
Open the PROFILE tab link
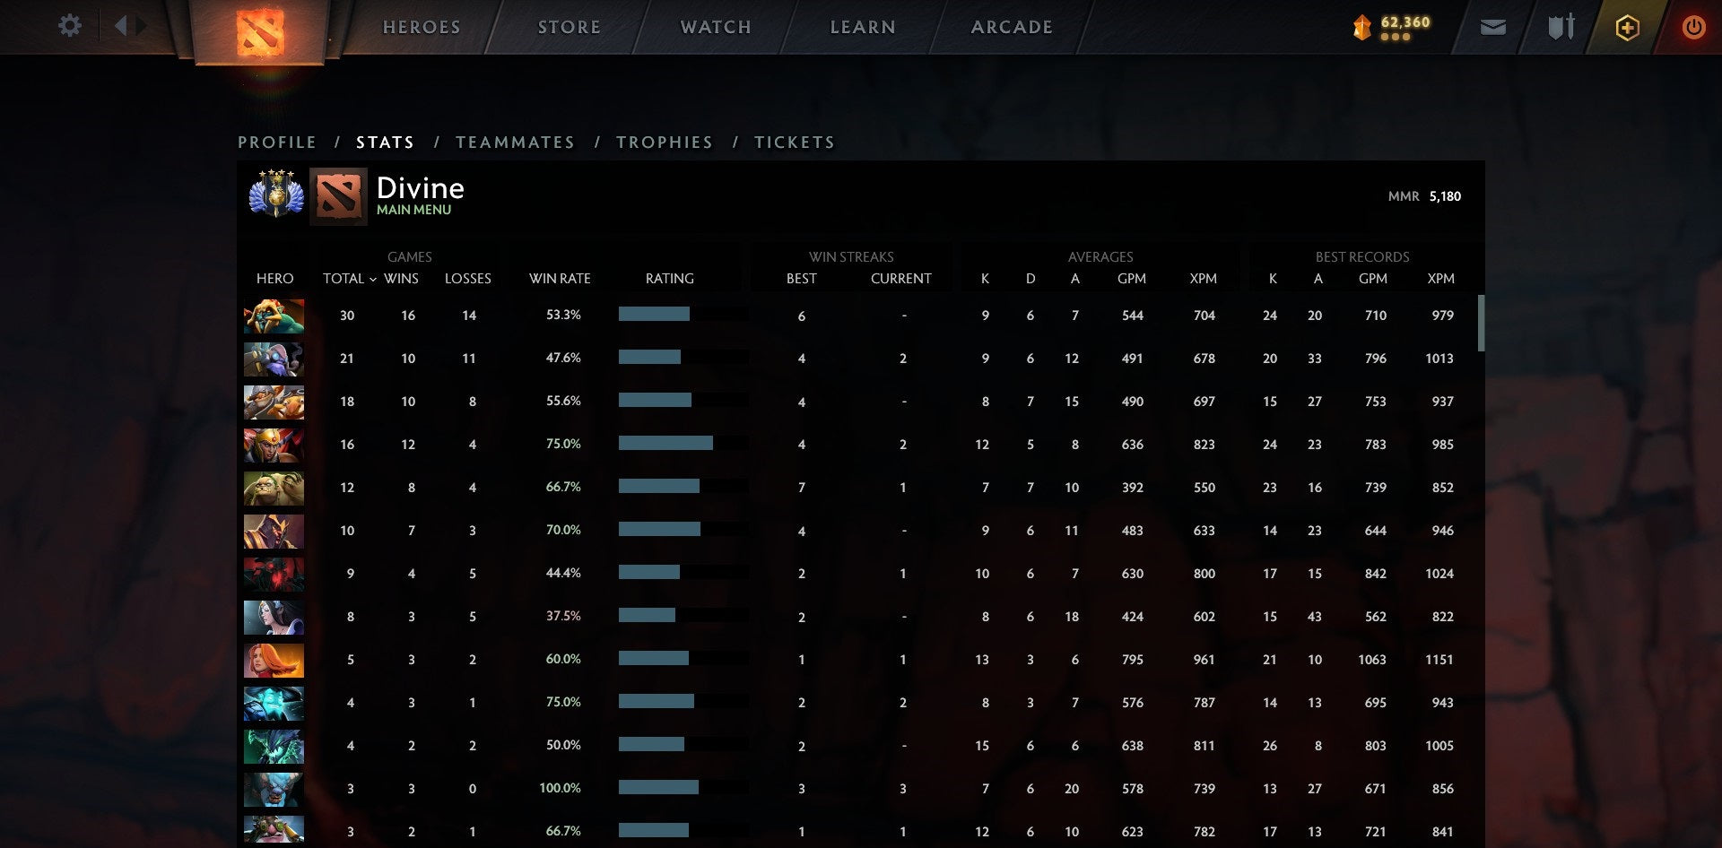coord(277,143)
